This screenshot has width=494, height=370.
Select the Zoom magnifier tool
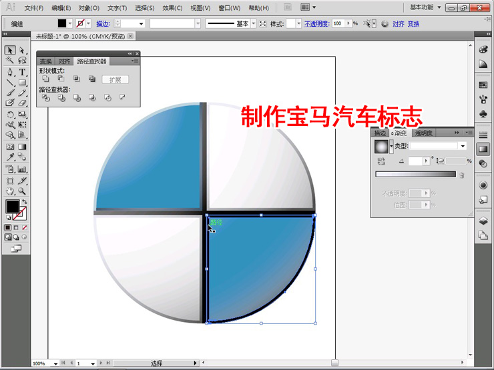click(22, 191)
